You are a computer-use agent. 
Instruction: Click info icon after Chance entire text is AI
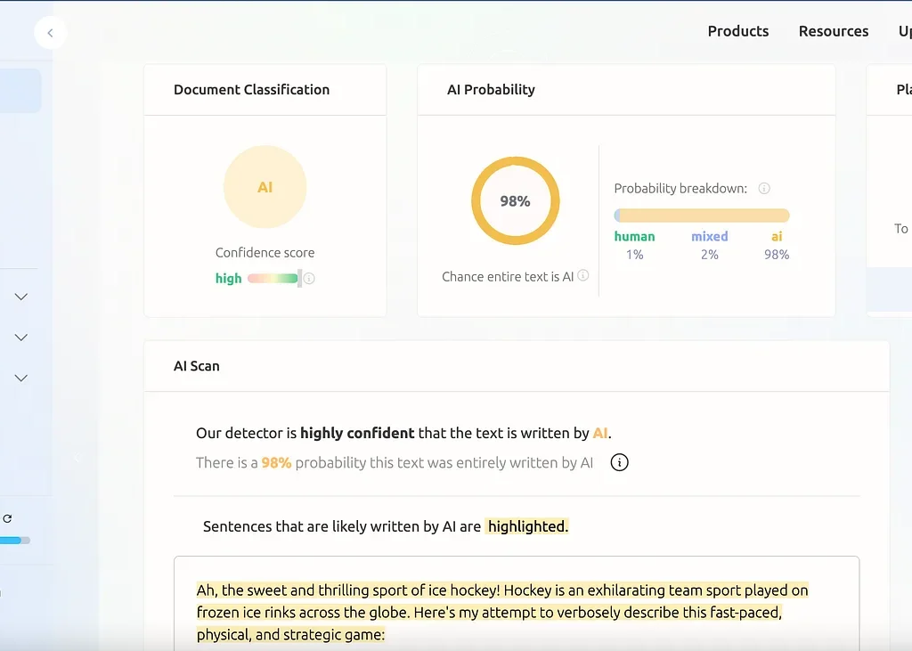coord(582,275)
